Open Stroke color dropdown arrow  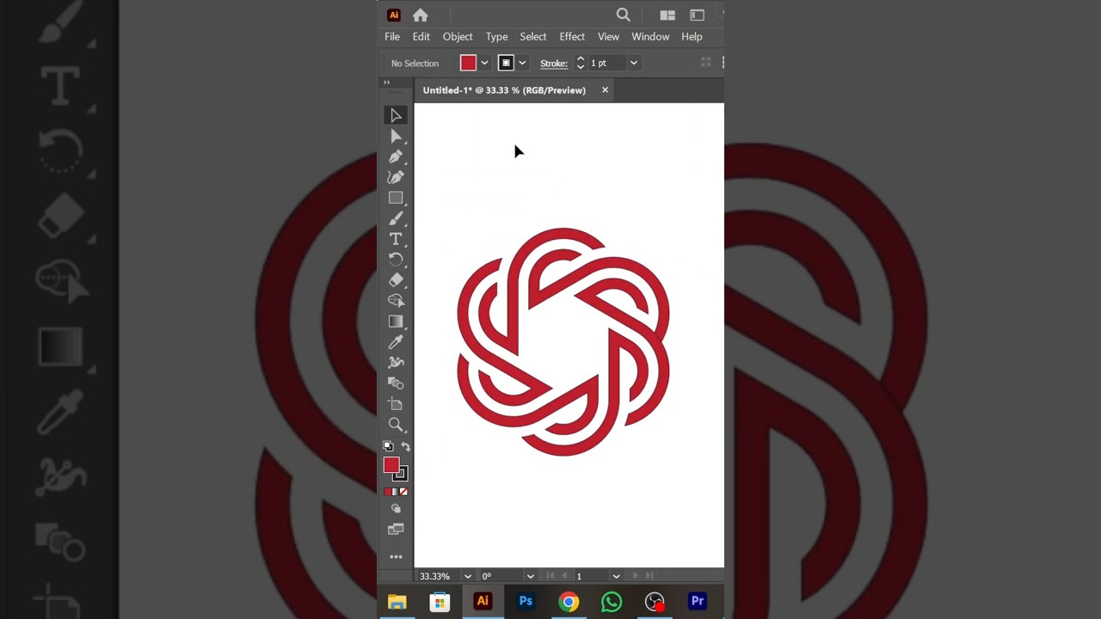[522, 63]
